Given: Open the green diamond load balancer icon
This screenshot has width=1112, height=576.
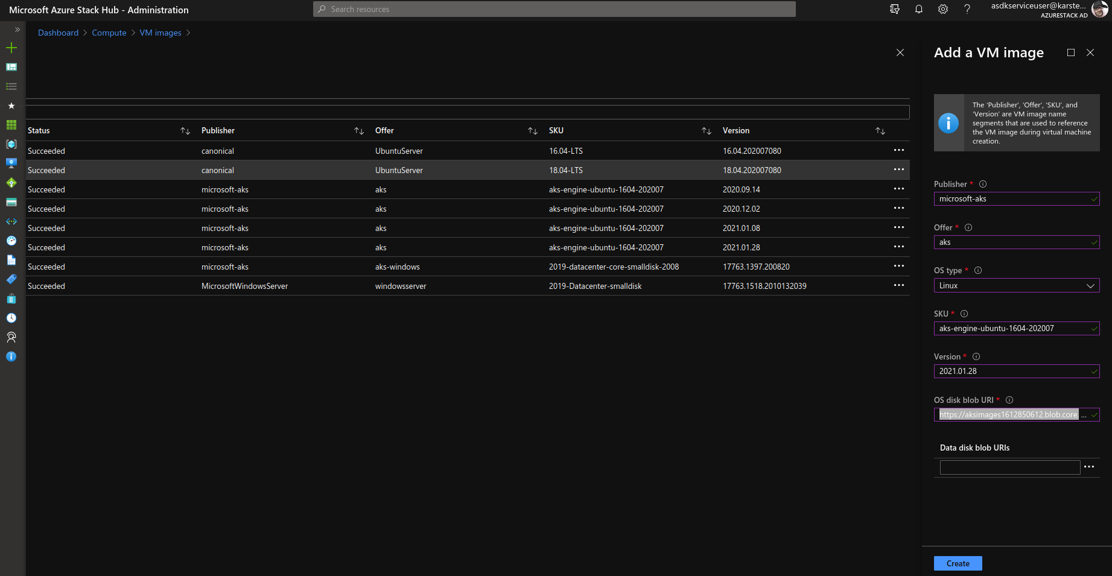Looking at the screenshot, I should [x=11, y=183].
